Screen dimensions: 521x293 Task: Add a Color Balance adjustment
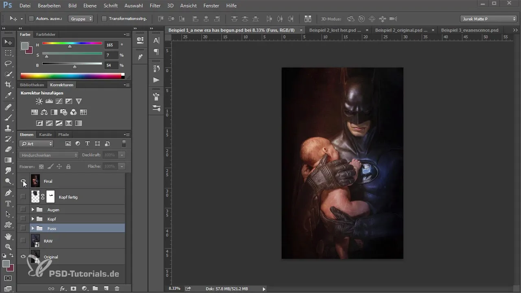coord(44,112)
